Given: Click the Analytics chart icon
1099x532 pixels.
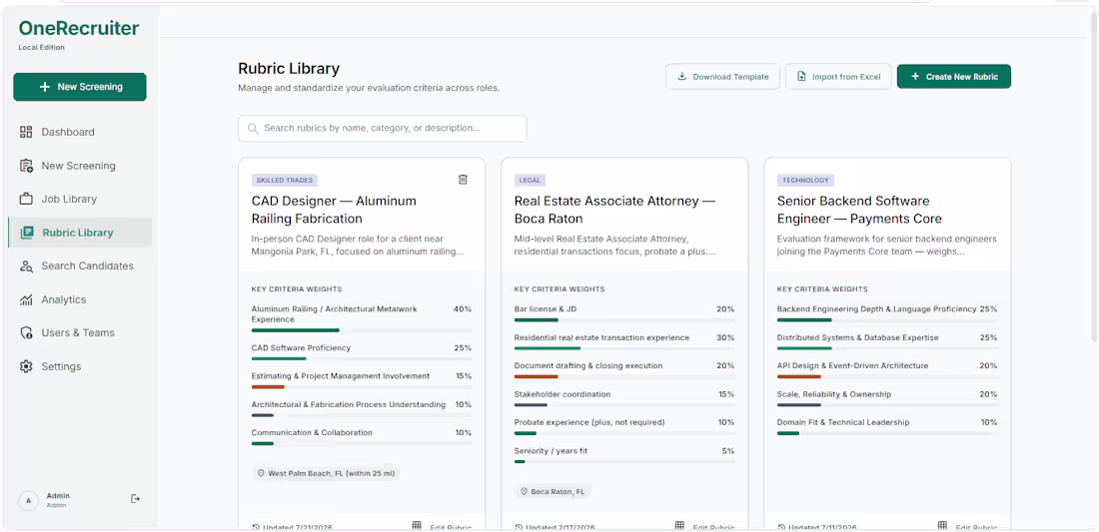Looking at the screenshot, I should 26,299.
